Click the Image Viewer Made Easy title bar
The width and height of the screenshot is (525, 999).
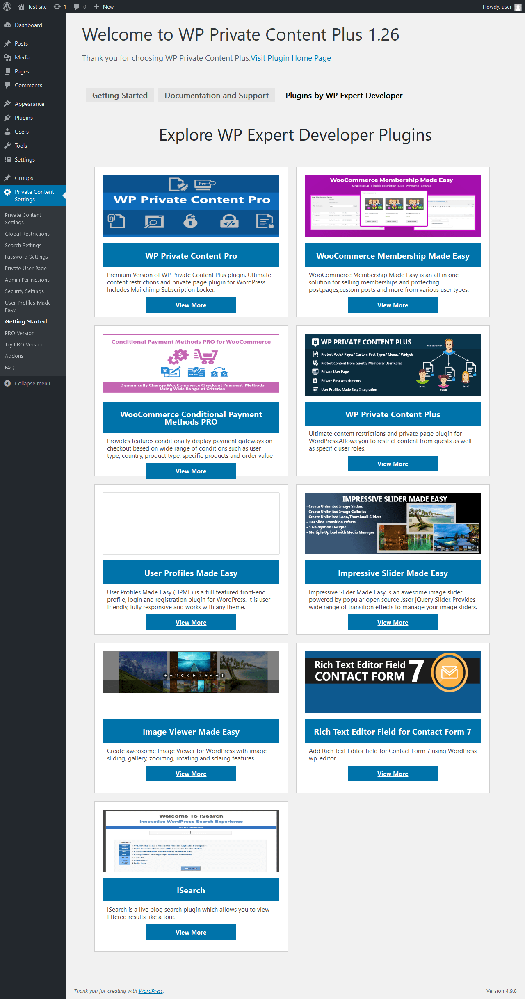191,731
